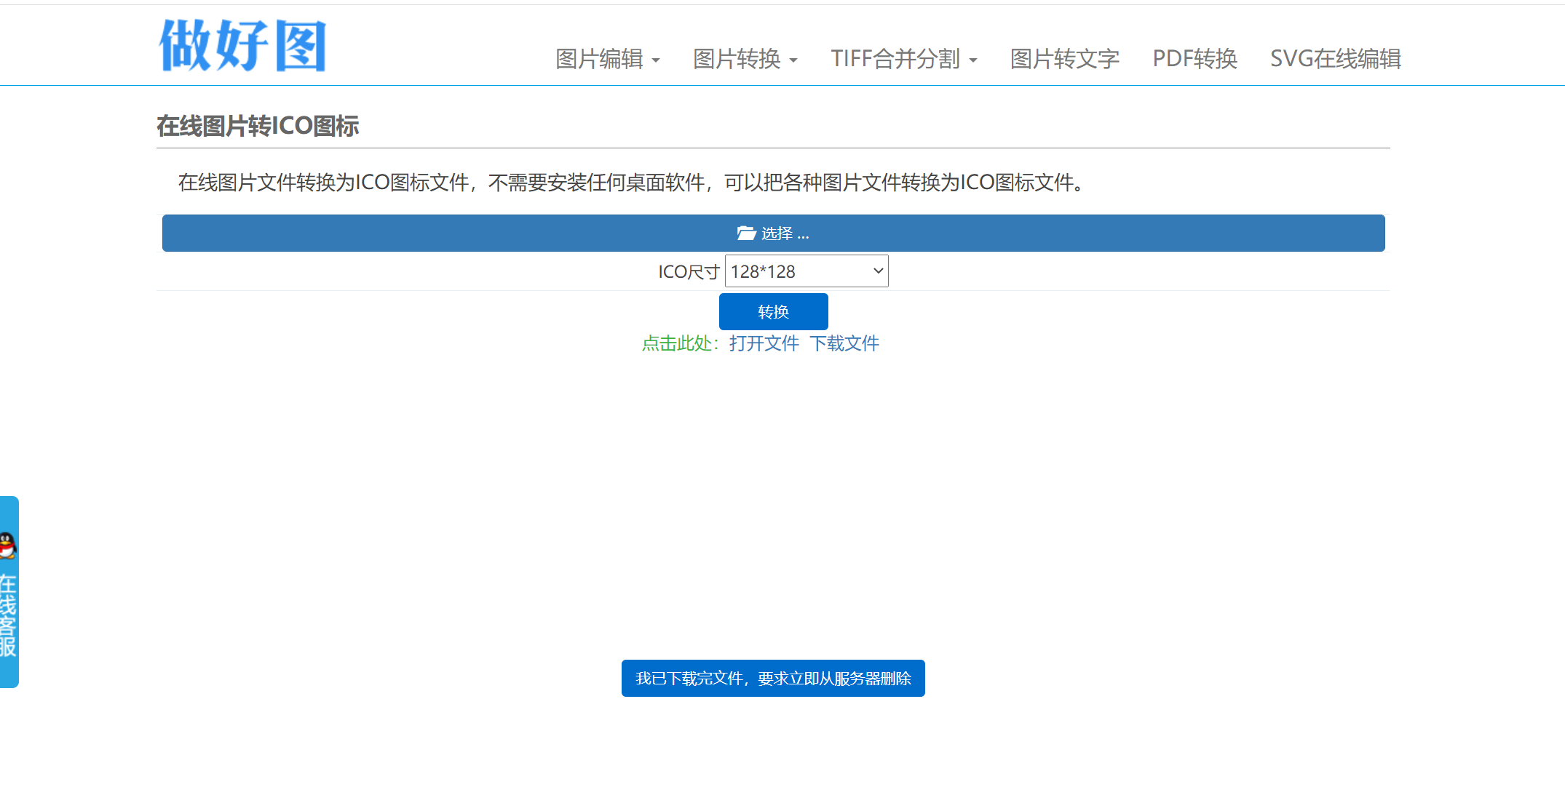Expand the caret next to 图片转换

pos(793,60)
